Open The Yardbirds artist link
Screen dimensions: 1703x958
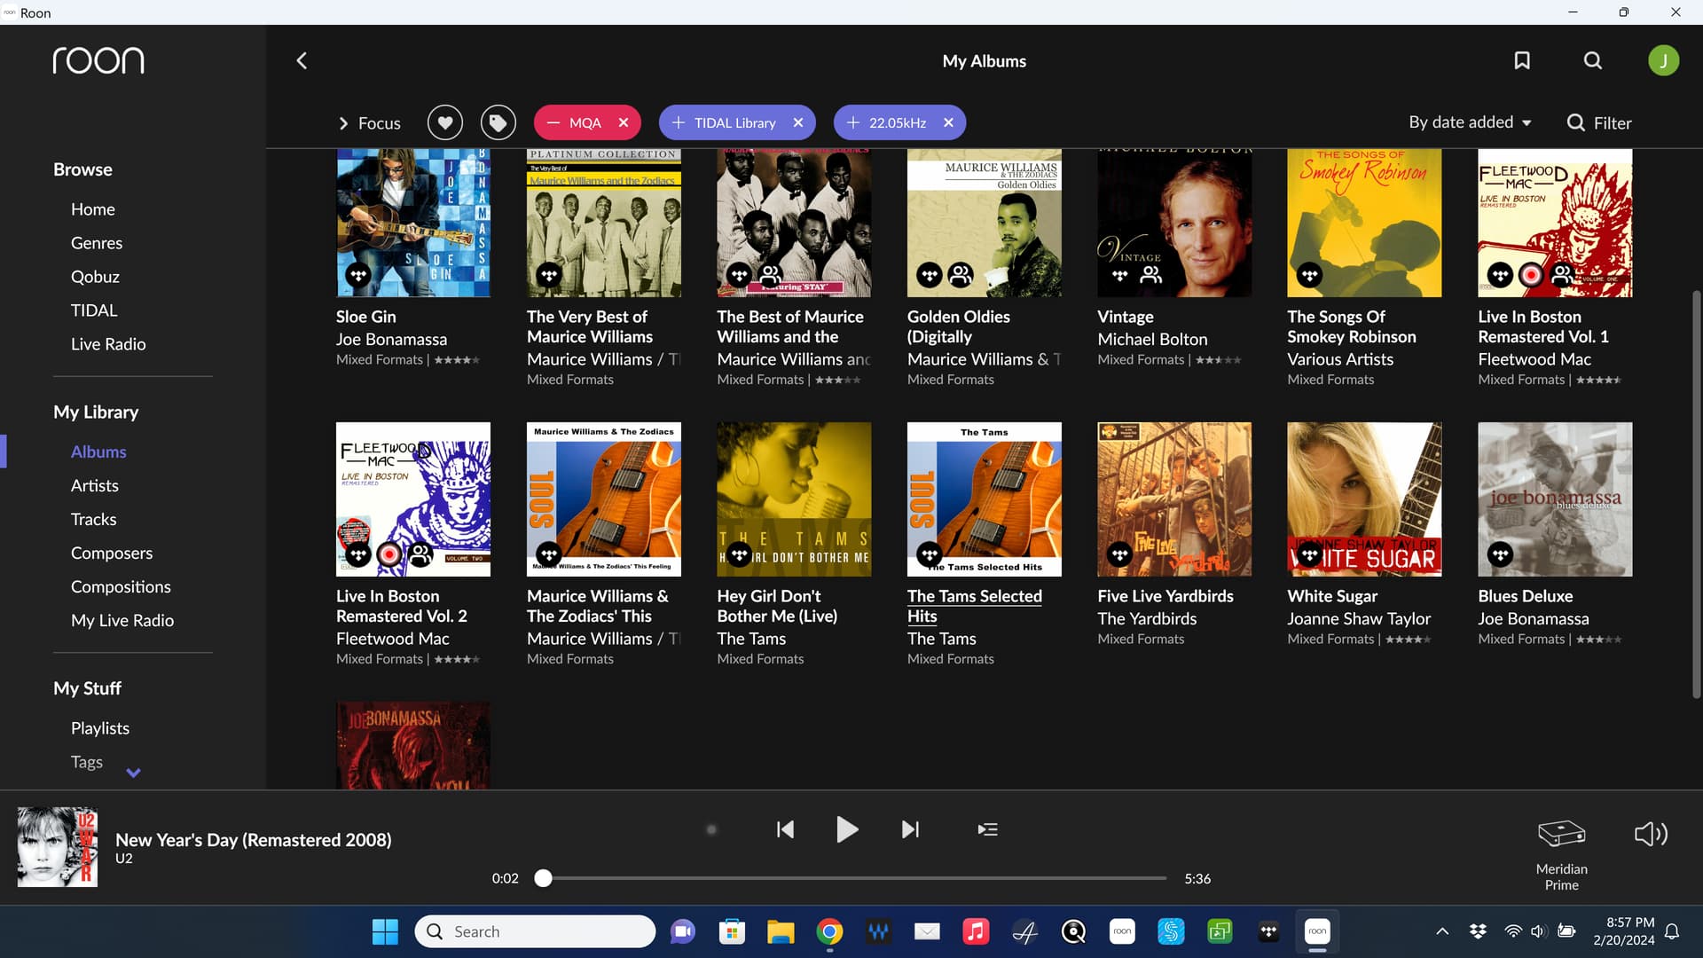pyautogui.click(x=1147, y=619)
